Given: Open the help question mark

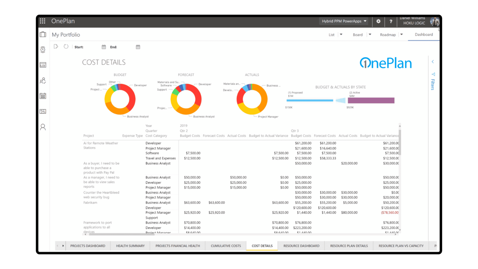Looking at the screenshot, I should [x=391, y=21].
